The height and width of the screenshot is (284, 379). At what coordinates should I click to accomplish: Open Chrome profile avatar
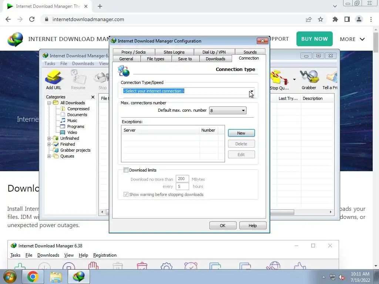click(359, 19)
